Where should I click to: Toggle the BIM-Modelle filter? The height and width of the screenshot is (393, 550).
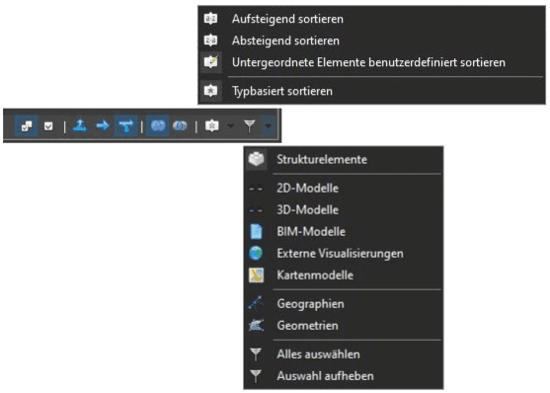(344, 232)
